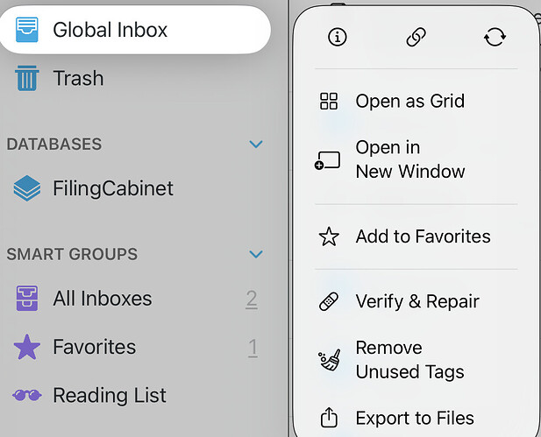The width and height of the screenshot is (541, 437).
Task: Run Verify & Repair
Action: (x=416, y=301)
